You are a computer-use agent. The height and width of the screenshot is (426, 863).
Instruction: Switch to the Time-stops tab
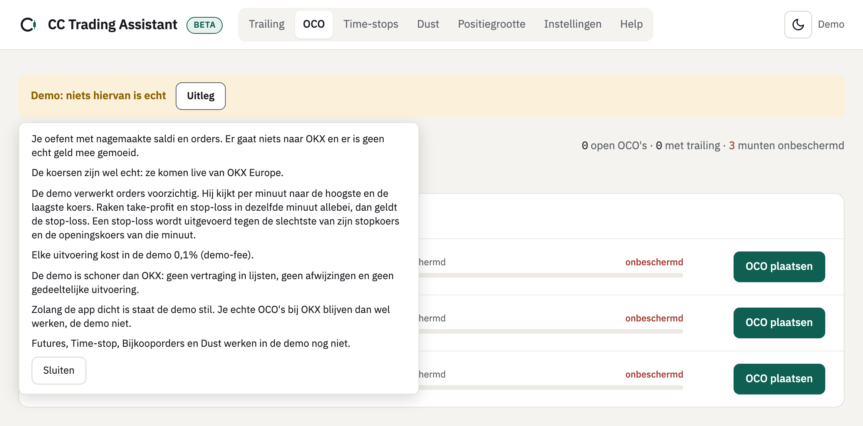[371, 24]
